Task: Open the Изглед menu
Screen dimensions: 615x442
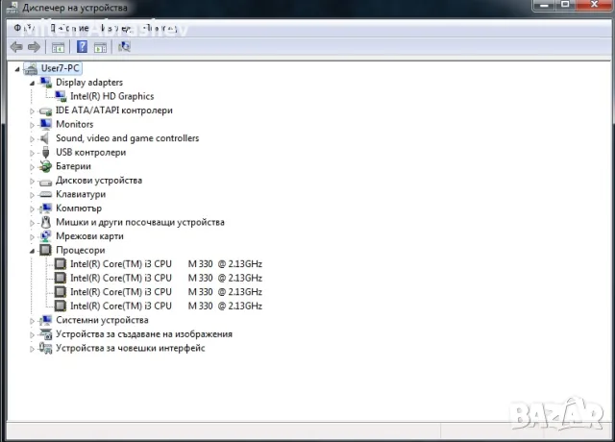Action: click(x=115, y=28)
